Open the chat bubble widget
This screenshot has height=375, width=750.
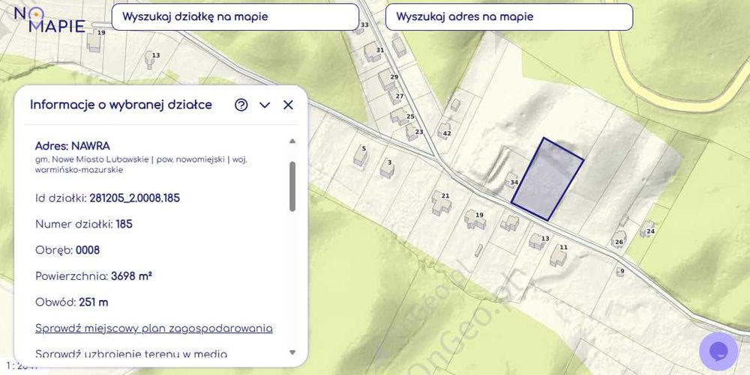(x=718, y=351)
